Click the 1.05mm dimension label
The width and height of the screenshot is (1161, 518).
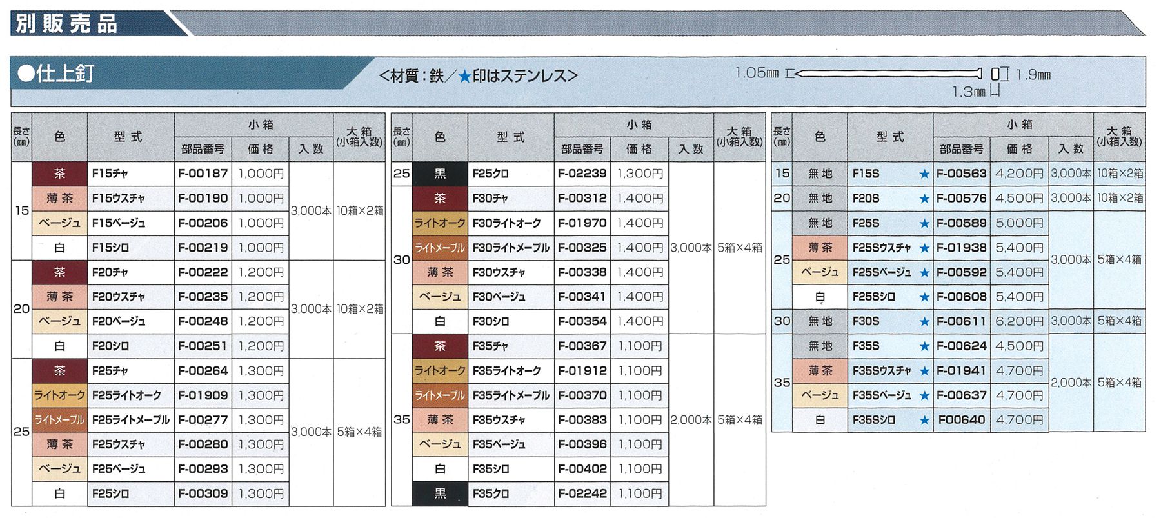[x=757, y=74]
